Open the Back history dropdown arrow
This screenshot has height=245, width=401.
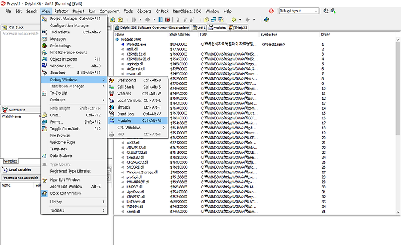pyautogui.click(x=240, y=19)
